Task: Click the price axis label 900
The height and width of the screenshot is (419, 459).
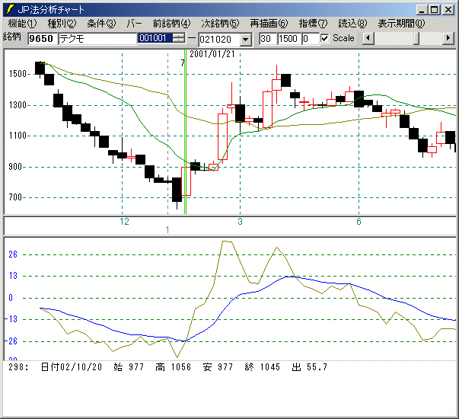Action: click(15, 167)
